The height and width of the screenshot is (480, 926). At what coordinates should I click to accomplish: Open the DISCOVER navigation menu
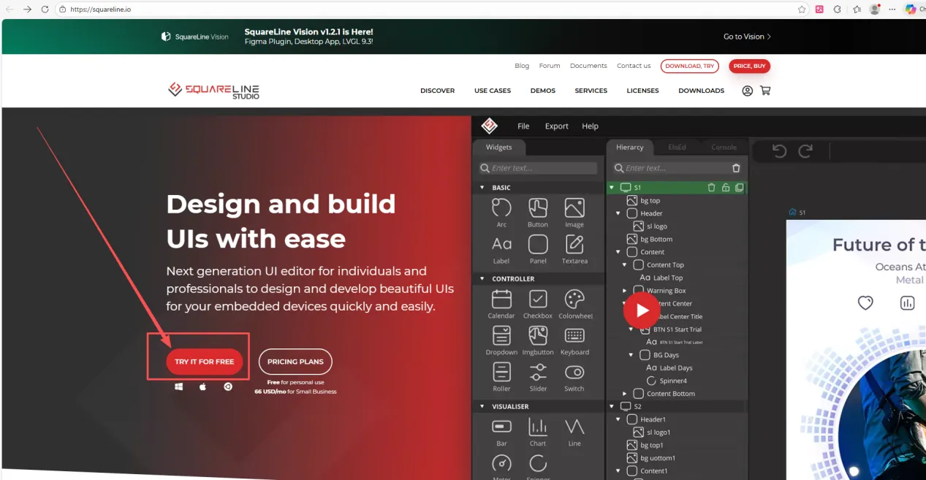pos(437,91)
